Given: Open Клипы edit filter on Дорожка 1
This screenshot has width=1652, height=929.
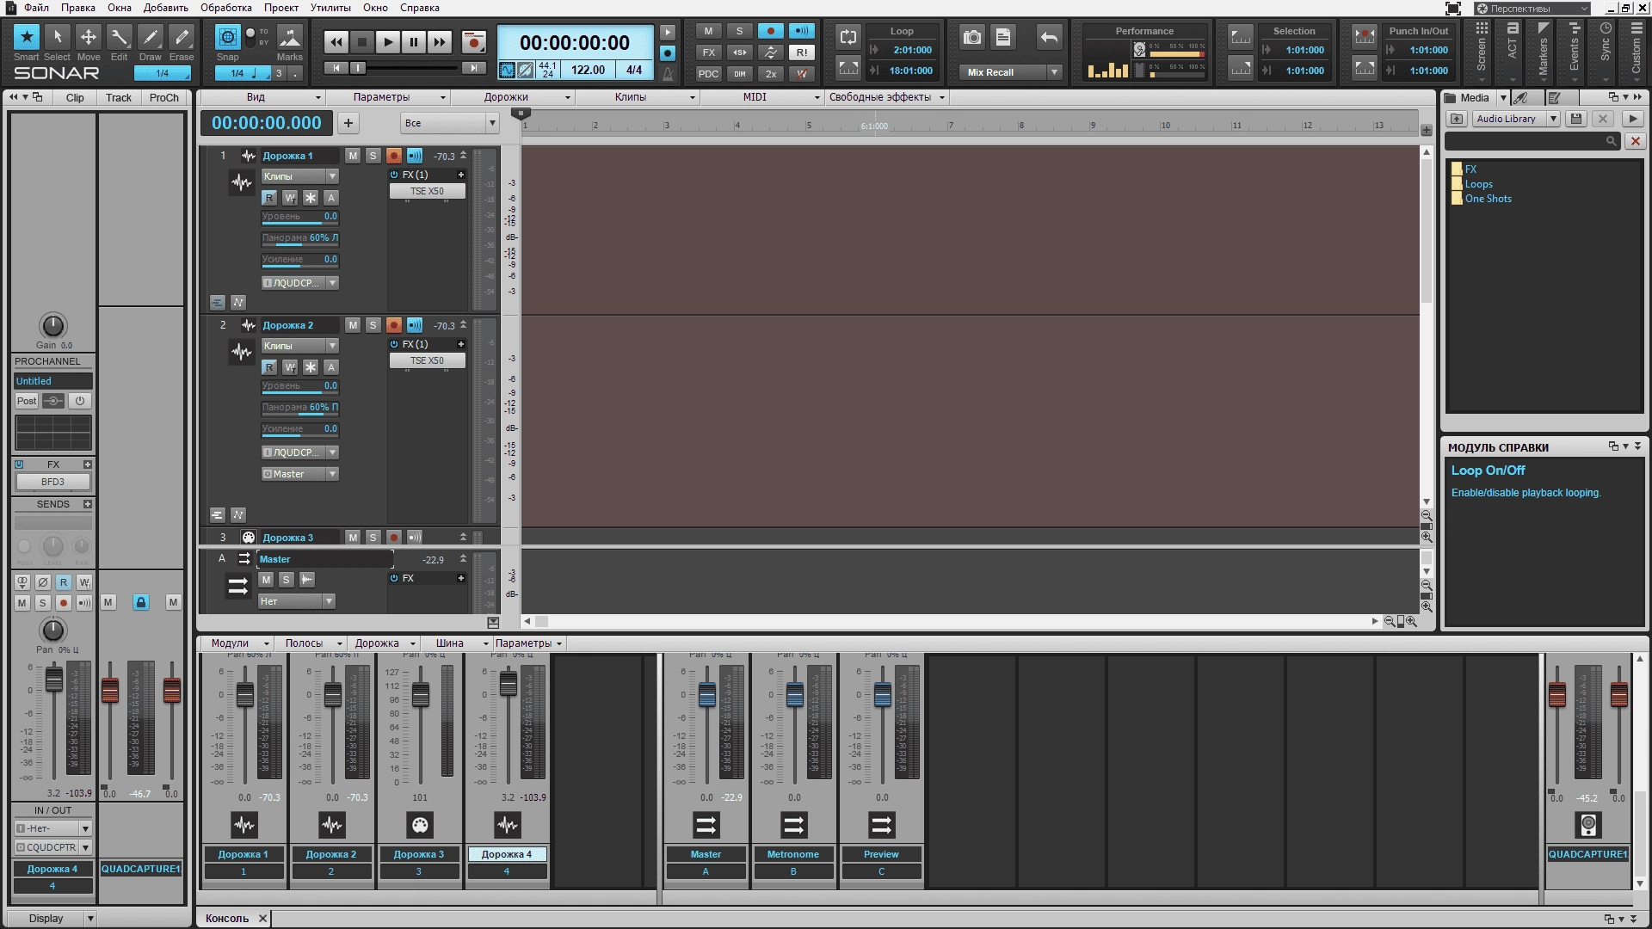Looking at the screenshot, I should tap(299, 176).
